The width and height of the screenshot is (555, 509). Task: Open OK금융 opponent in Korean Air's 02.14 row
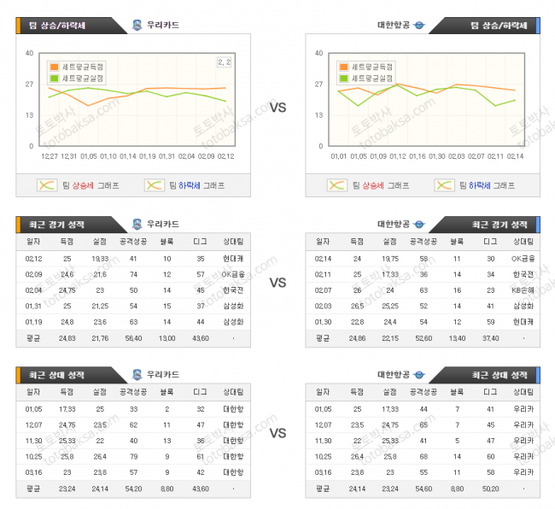point(522,258)
